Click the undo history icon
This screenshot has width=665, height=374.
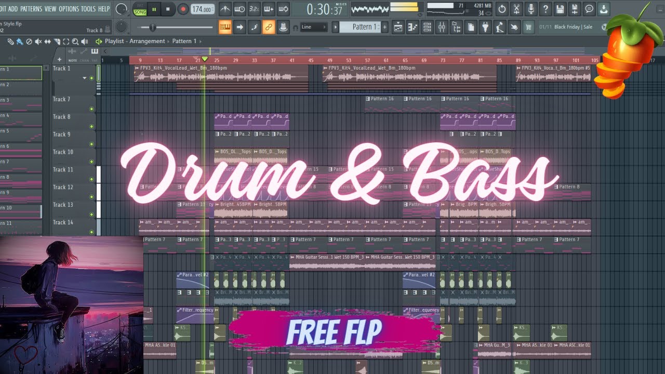click(502, 9)
